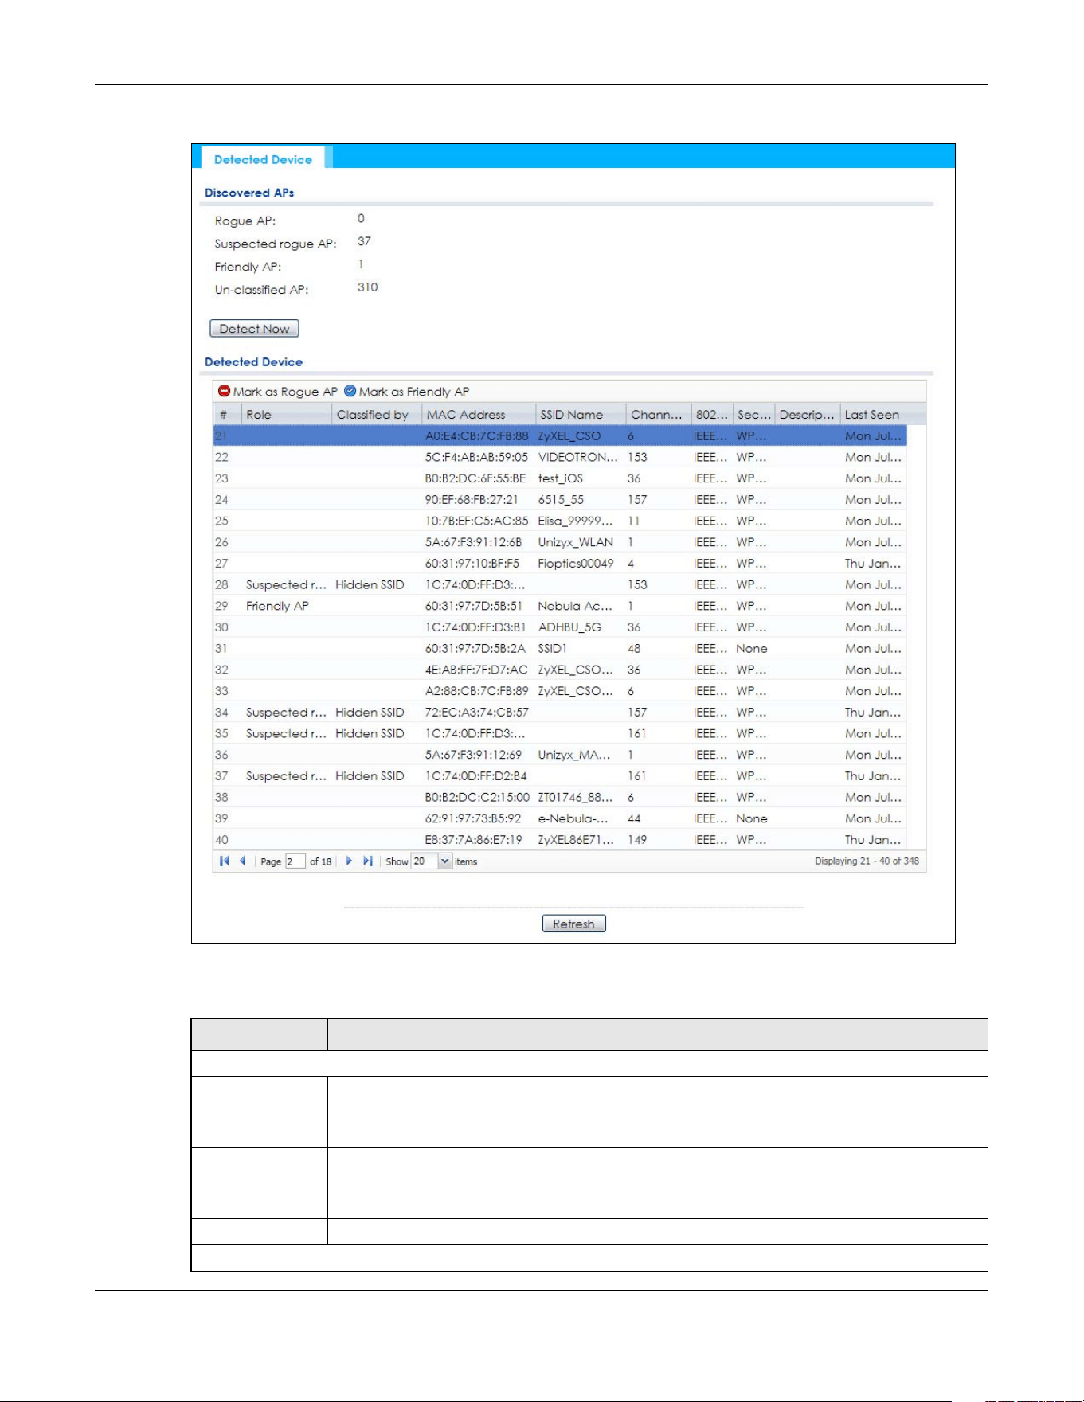Screen dimensions: 1084x1402
Task: Sort by the Role column header
Action: (x=286, y=414)
